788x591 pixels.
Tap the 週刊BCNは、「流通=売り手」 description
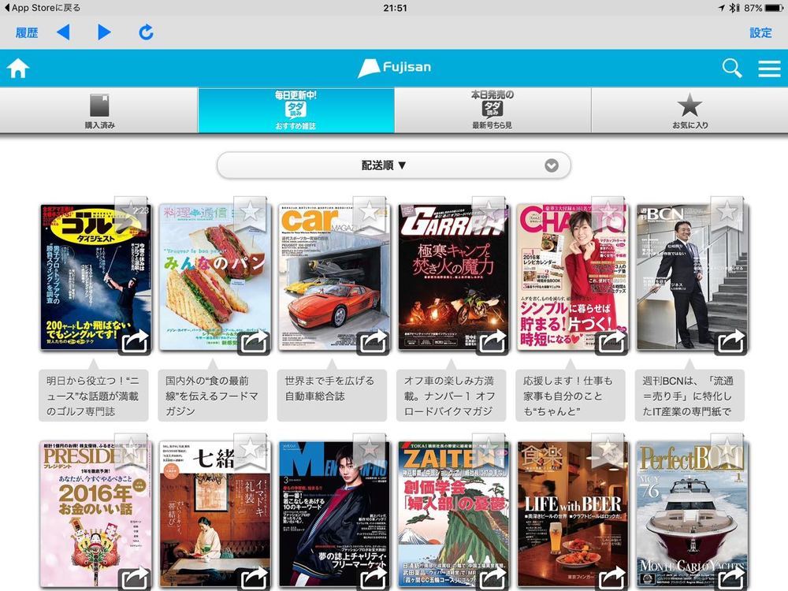[x=689, y=396]
